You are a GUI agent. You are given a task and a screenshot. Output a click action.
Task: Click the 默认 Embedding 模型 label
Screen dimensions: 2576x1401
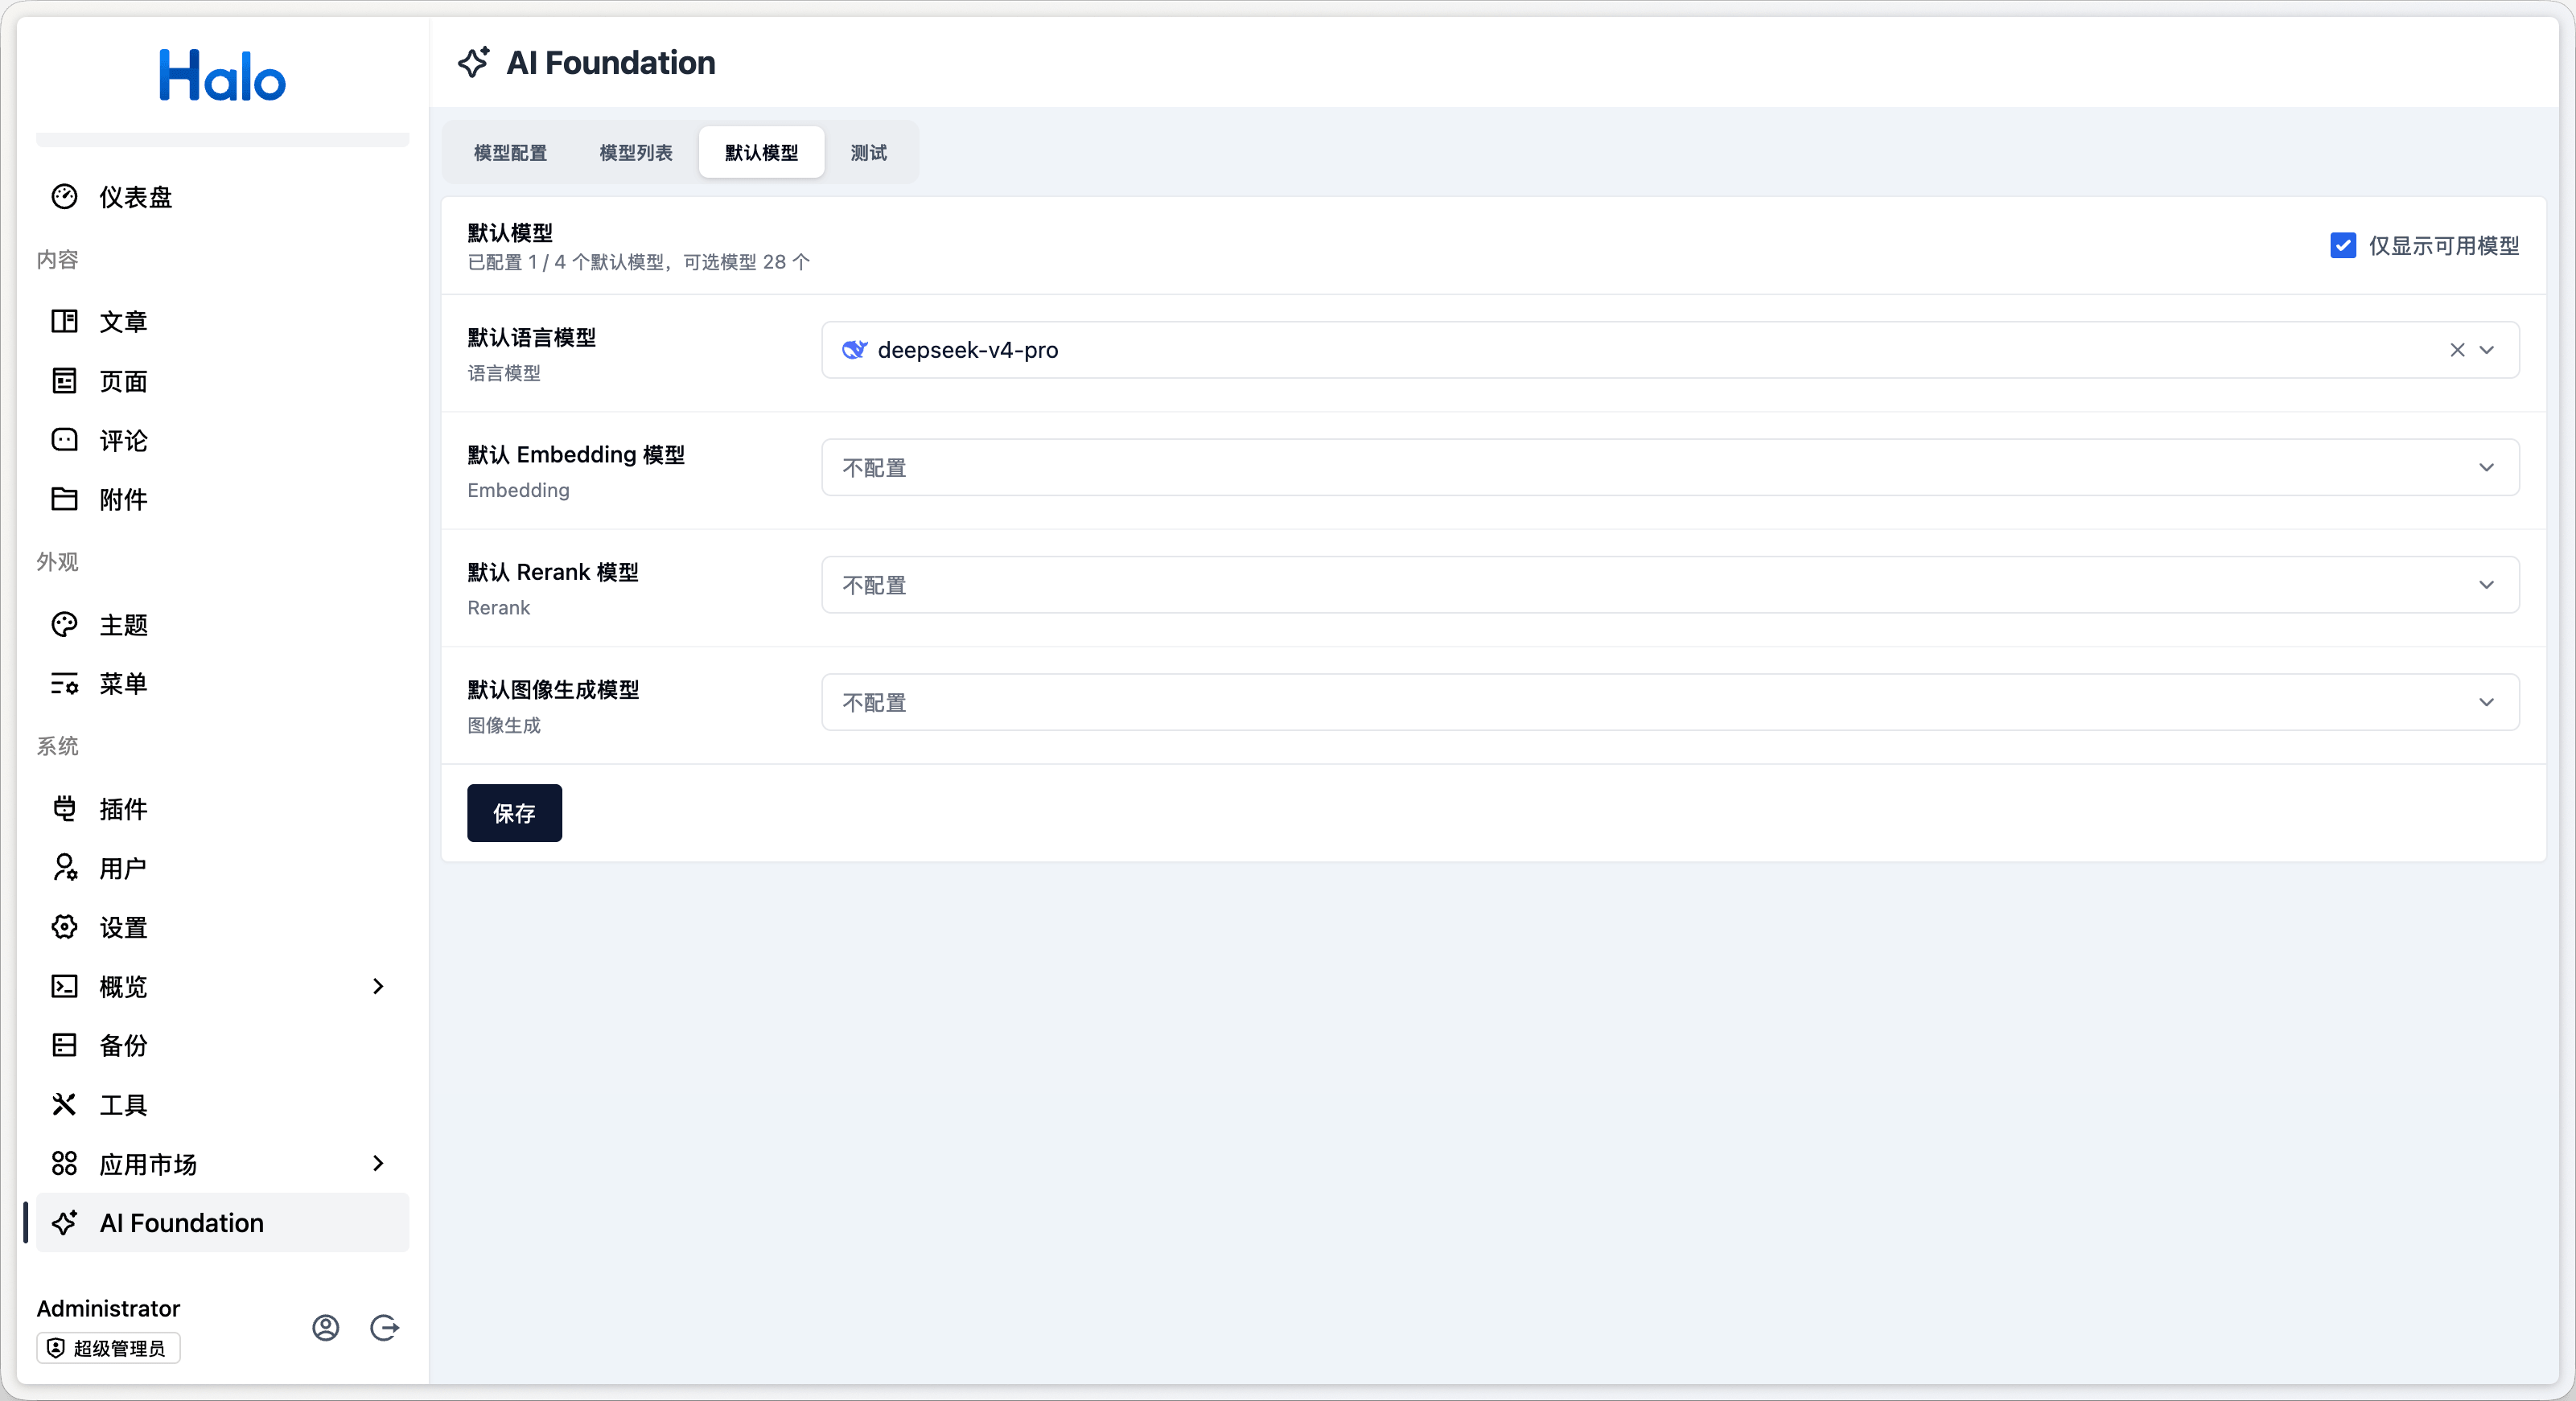point(576,454)
